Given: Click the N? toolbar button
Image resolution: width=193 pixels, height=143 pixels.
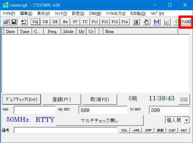Looking at the screenshot, I should point(75,22).
